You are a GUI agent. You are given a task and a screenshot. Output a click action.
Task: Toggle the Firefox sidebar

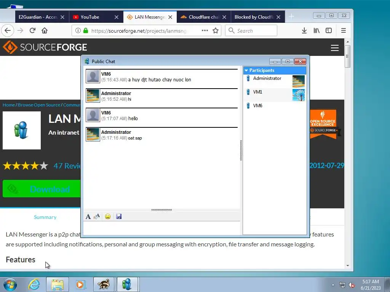(x=329, y=30)
